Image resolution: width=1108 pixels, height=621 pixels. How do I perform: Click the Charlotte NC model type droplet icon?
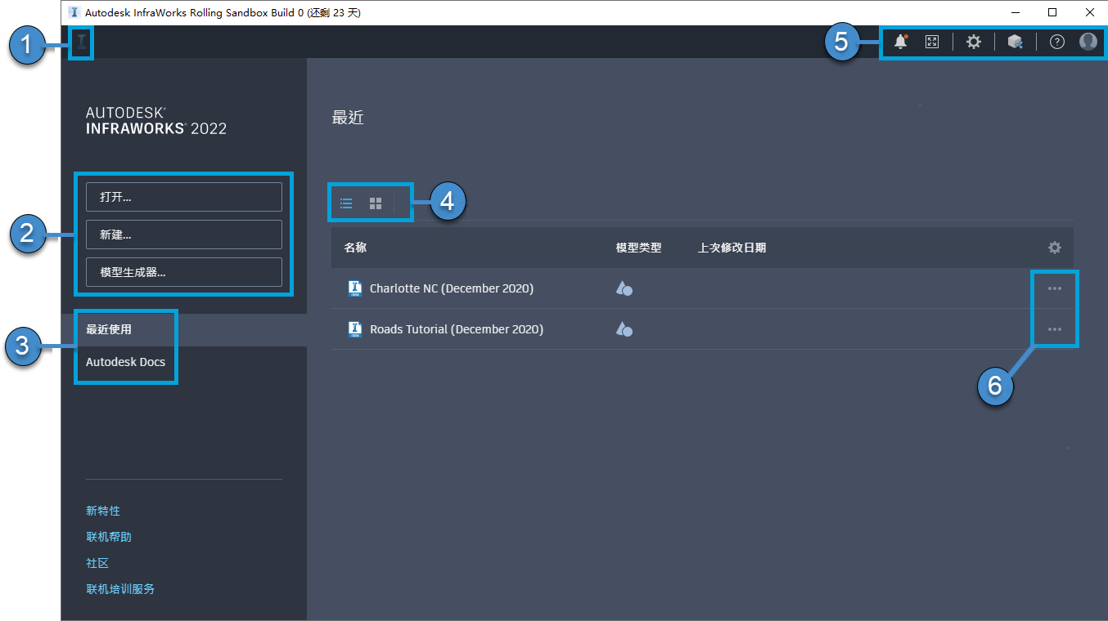pyautogui.click(x=624, y=288)
